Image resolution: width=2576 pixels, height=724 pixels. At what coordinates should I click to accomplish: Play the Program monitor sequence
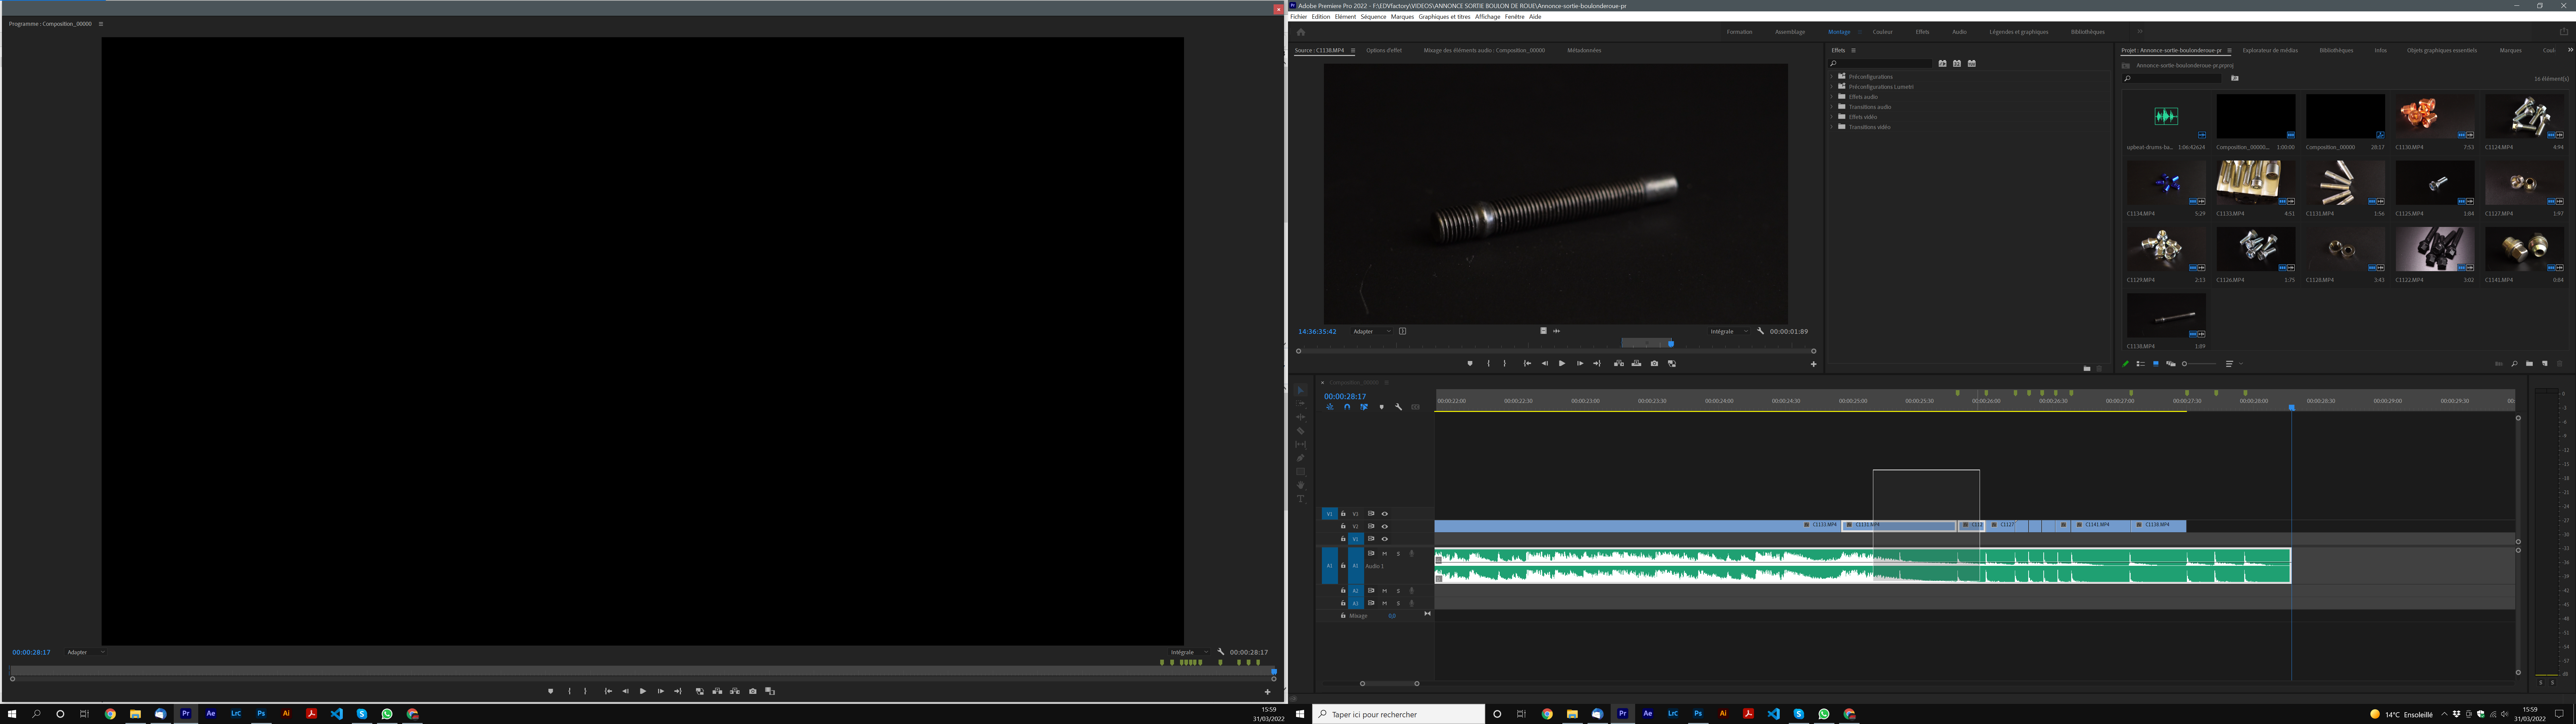coord(643,691)
